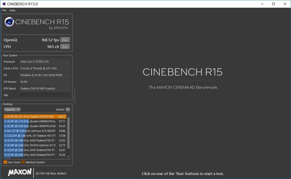The height and width of the screenshot is (179, 291).
Task: Click the Identical System color swatch
Action: pos(22,162)
